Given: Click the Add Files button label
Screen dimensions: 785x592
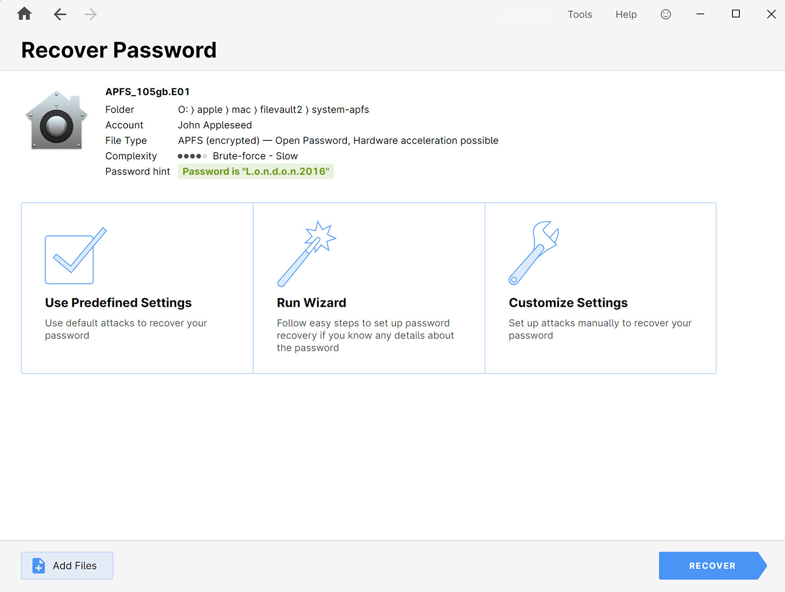Looking at the screenshot, I should click(x=75, y=565).
